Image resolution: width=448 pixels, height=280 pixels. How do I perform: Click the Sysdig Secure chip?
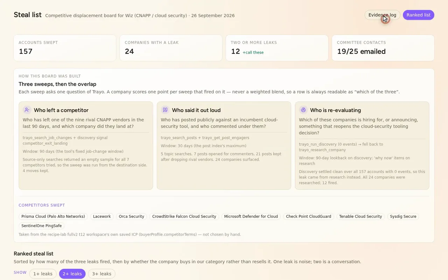click(x=403, y=217)
